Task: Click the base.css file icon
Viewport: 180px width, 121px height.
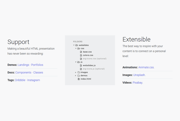Action: click(x=81, y=52)
